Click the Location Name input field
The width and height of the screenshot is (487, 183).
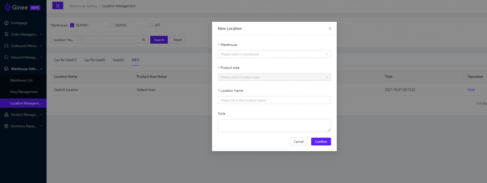274,100
